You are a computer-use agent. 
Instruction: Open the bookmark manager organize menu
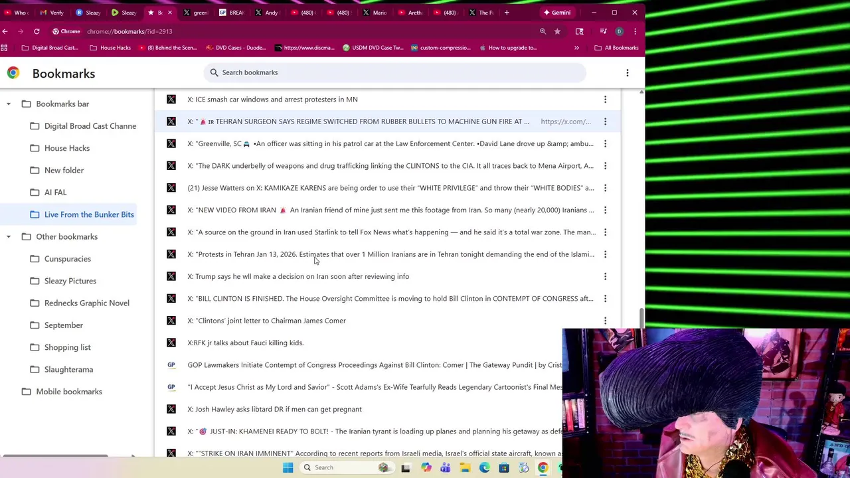tap(627, 73)
